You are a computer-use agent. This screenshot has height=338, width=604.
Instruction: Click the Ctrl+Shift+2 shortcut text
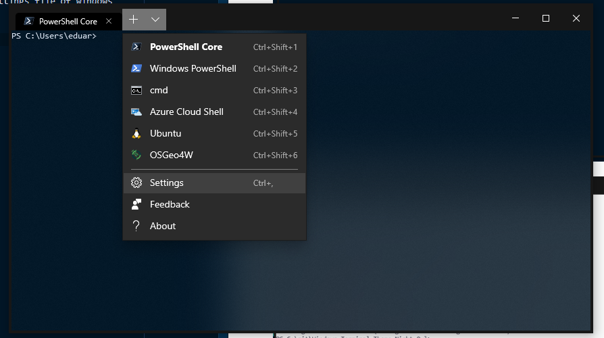click(275, 69)
